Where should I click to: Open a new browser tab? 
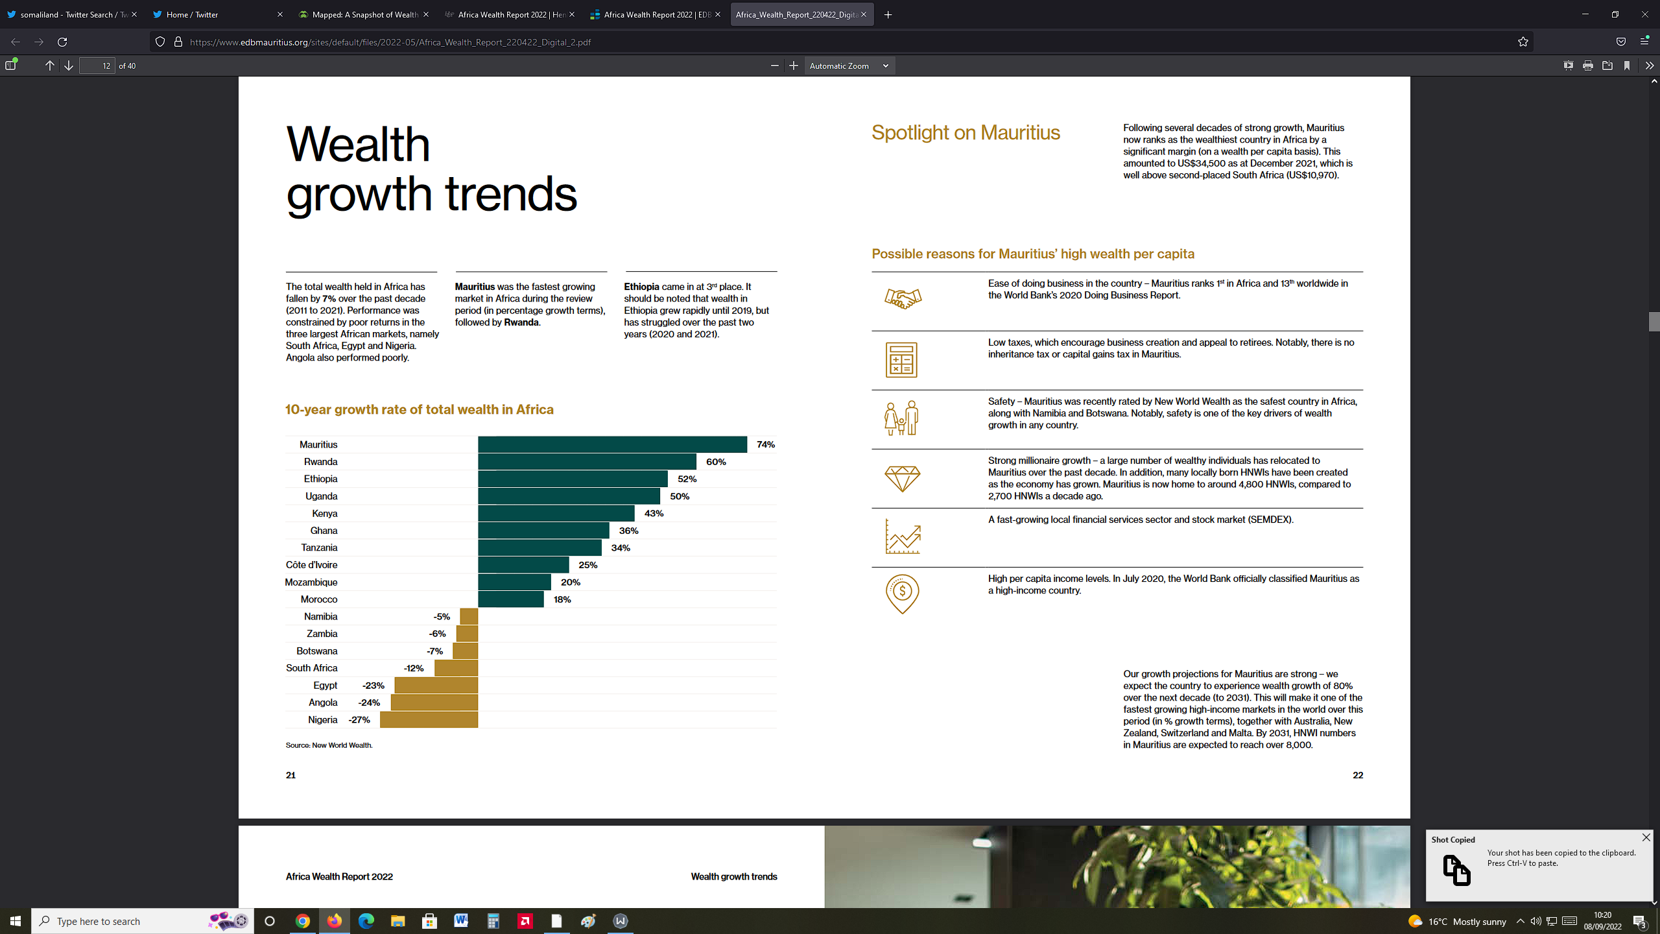coord(888,14)
